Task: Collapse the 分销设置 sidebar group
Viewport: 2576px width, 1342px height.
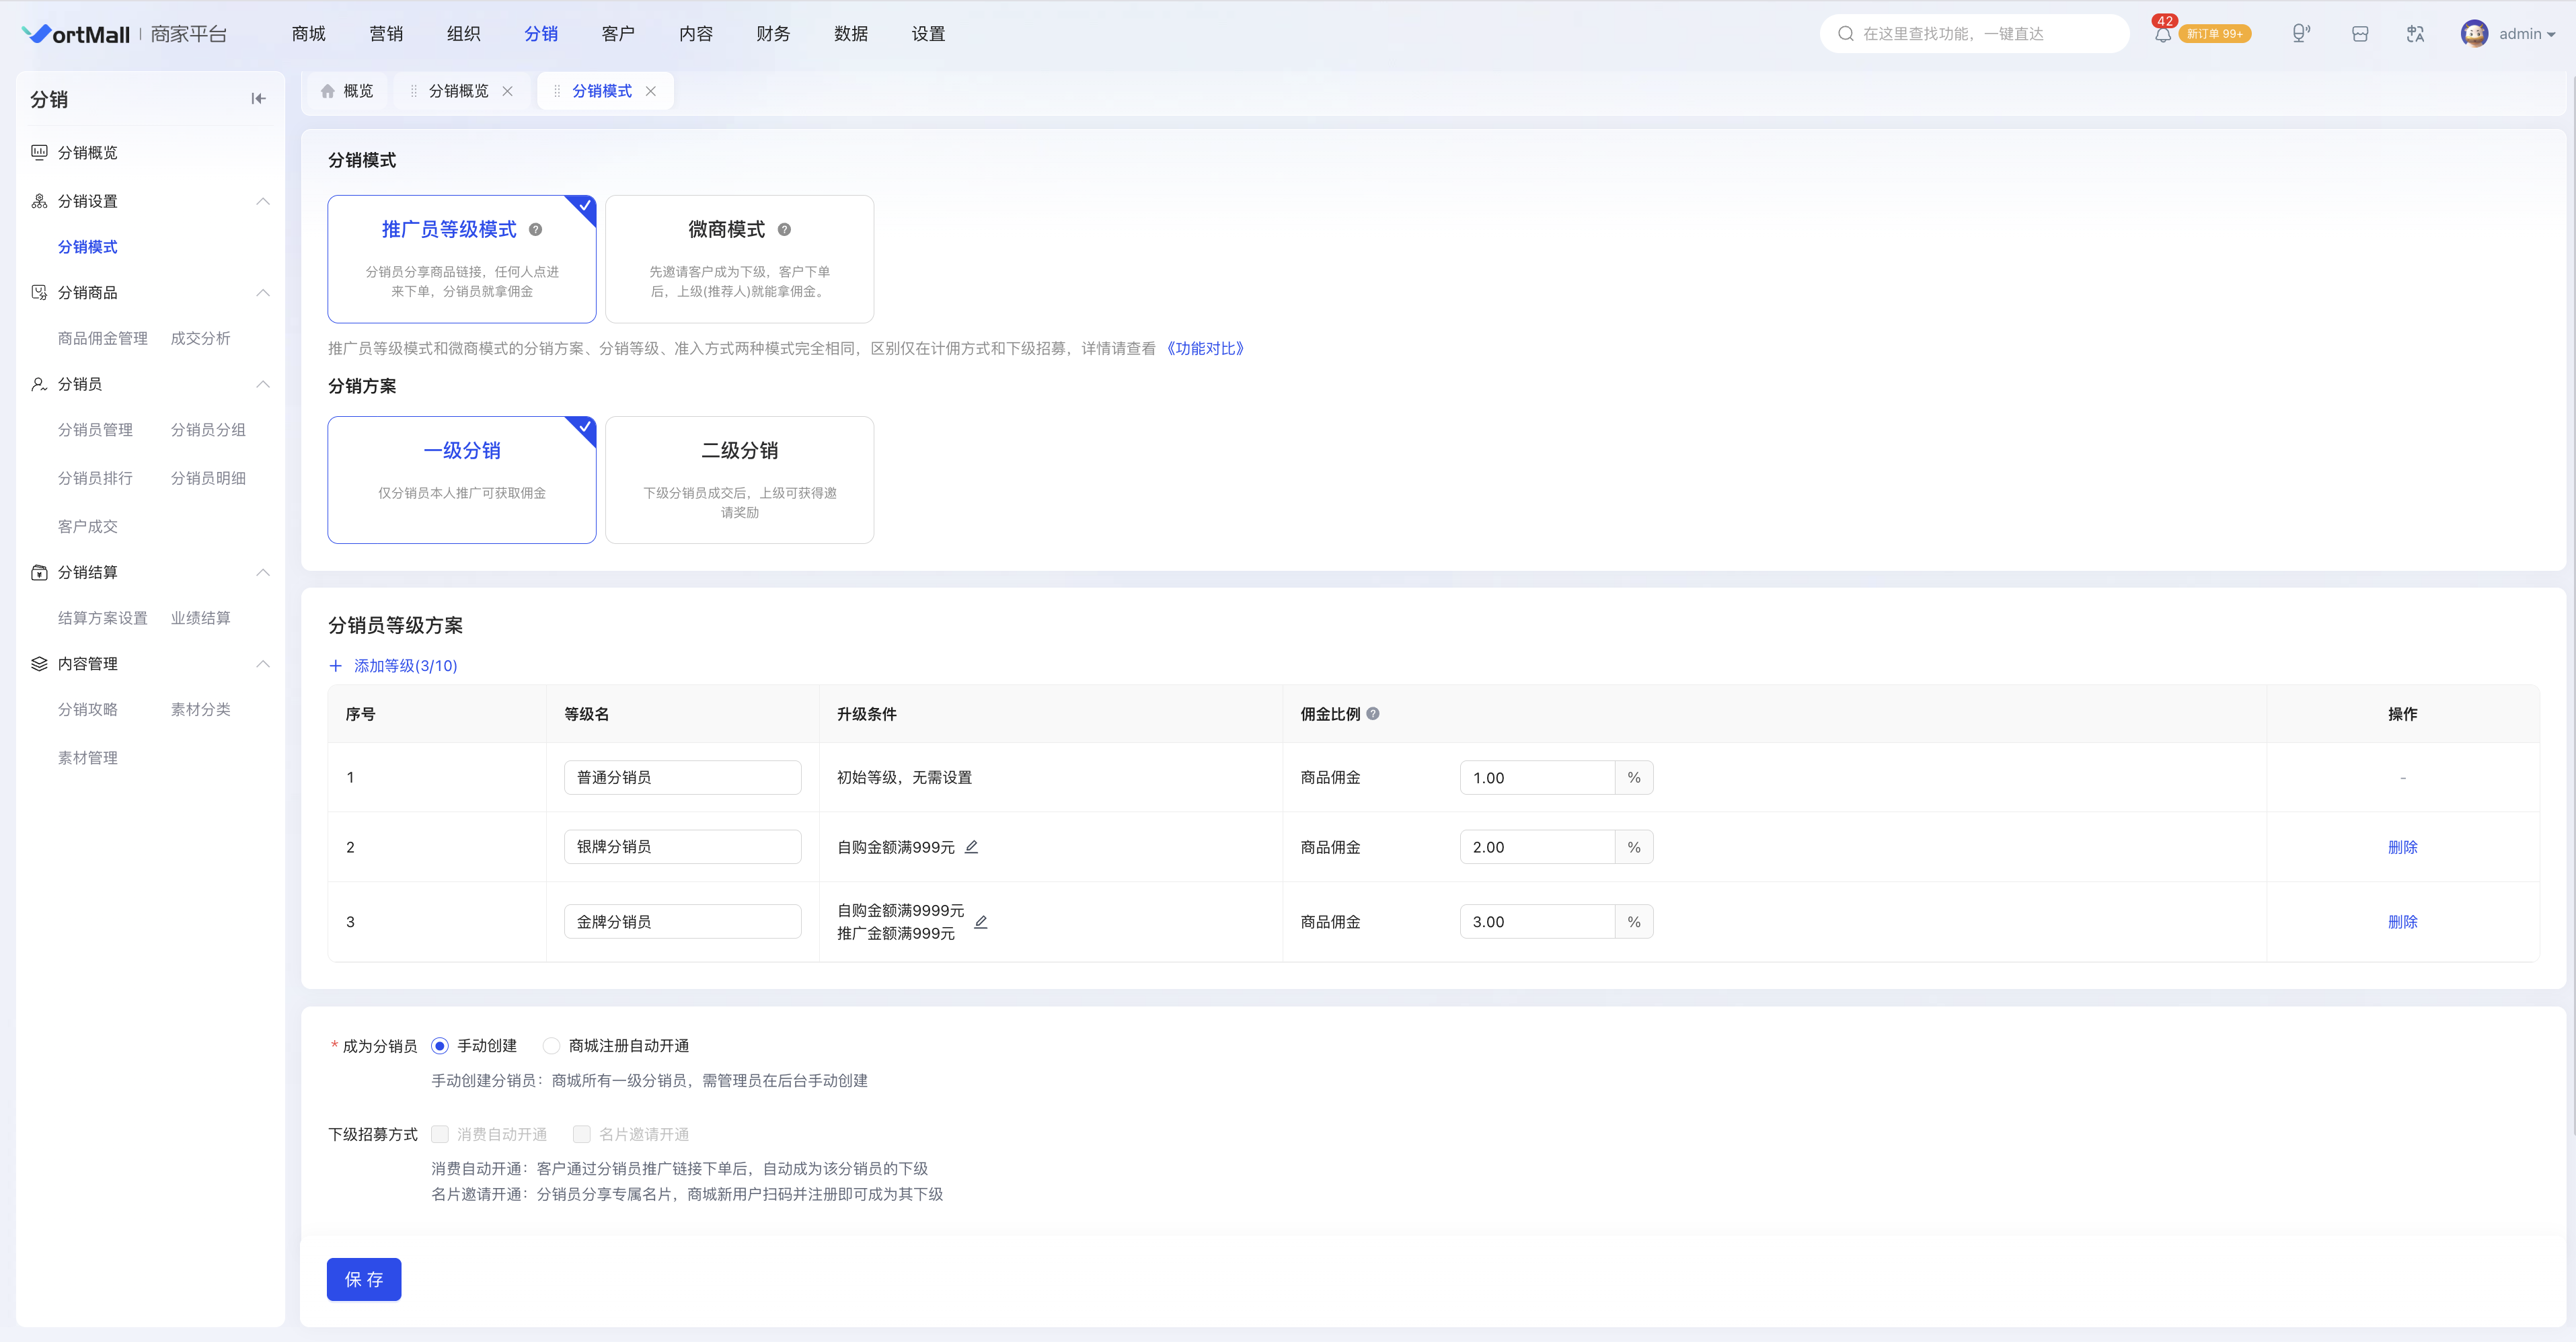Action: tap(263, 201)
